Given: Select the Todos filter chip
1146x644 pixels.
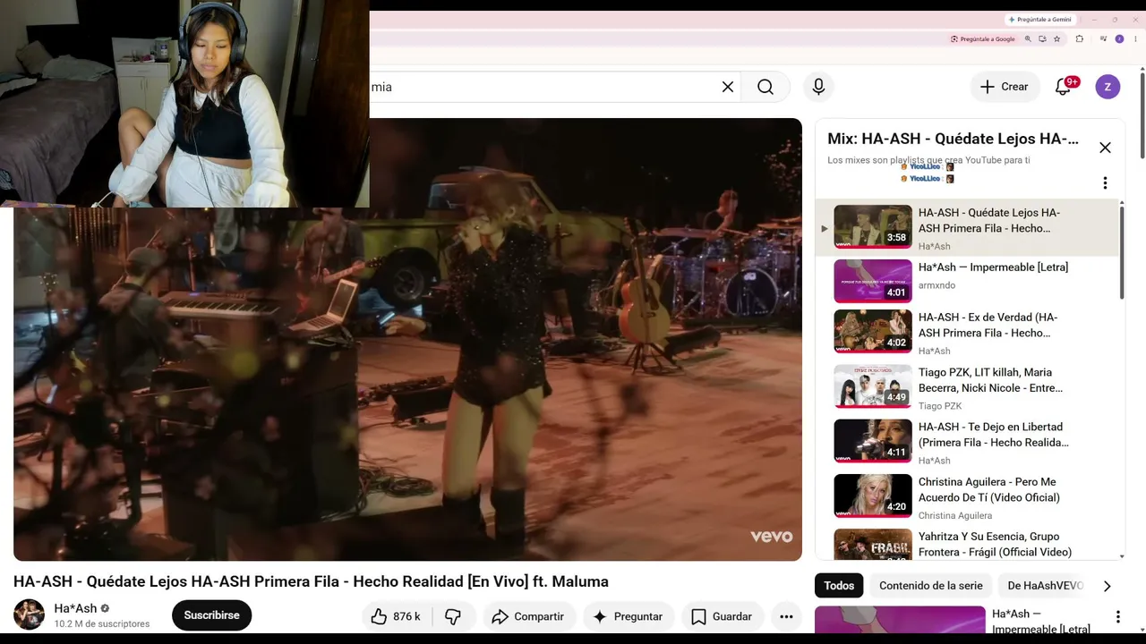Looking at the screenshot, I should tap(839, 586).
